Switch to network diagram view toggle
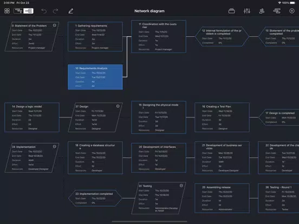The width and height of the screenshot is (299, 224). pos(28,11)
